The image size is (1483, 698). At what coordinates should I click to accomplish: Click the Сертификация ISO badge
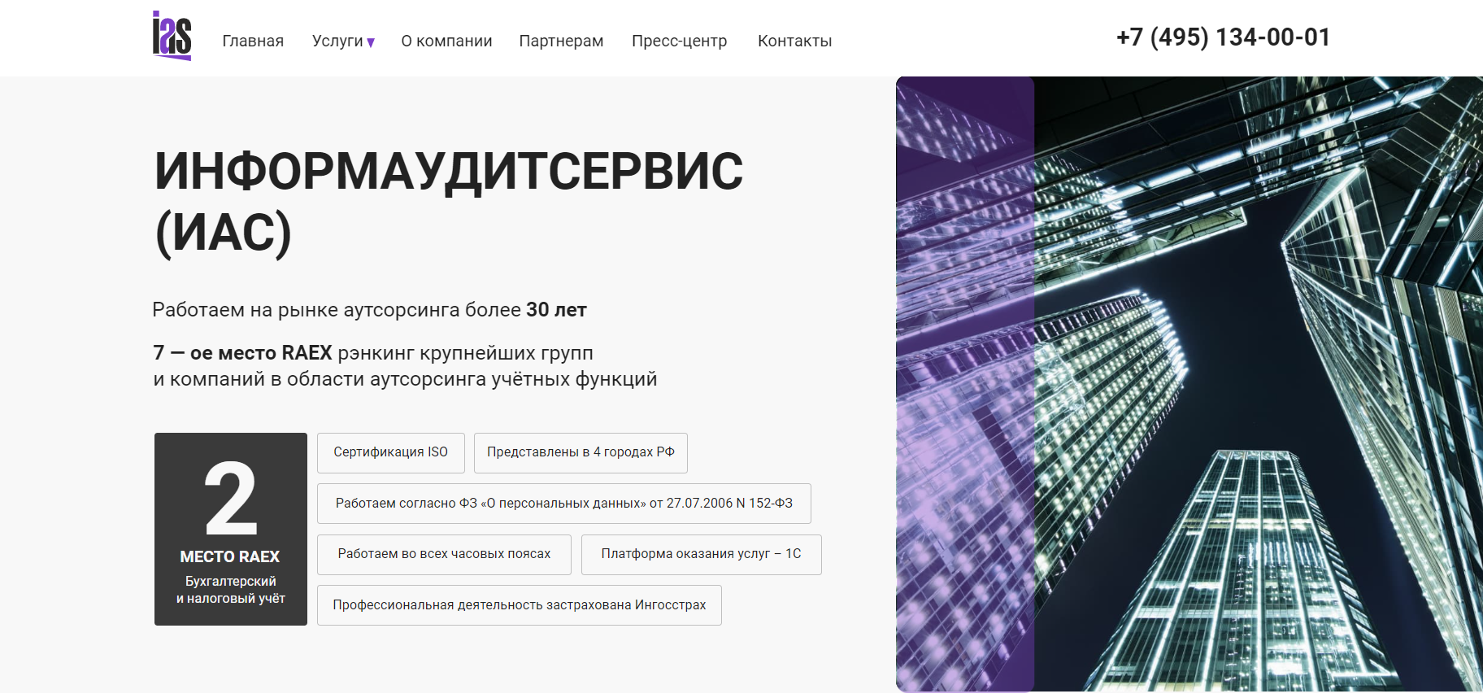pyautogui.click(x=391, y=453)
